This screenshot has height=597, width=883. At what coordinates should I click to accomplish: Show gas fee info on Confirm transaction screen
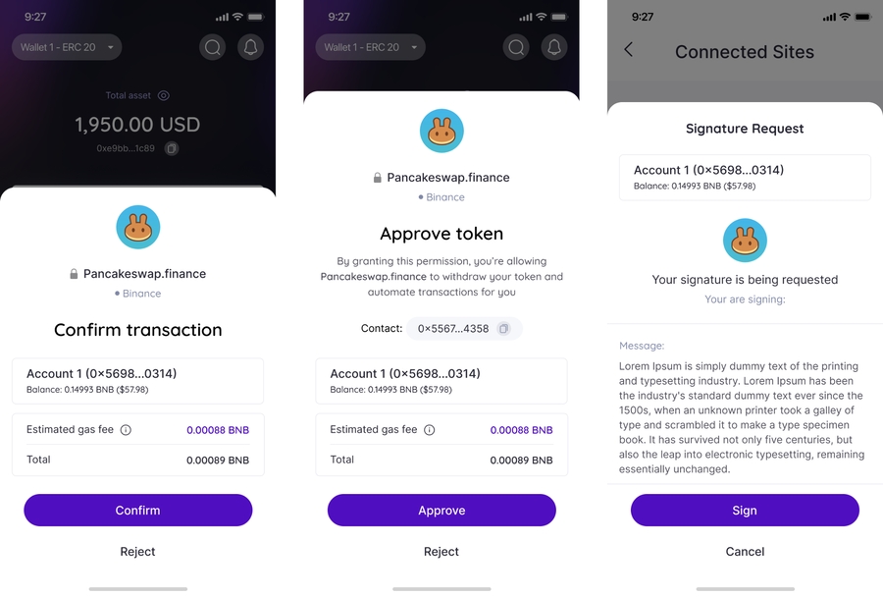pyautogui.click(x=127, y=430)
